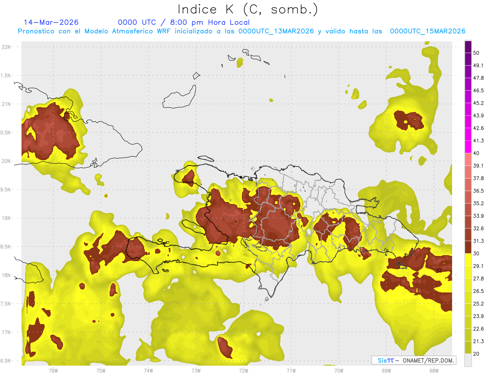Click the '72W' longitude label
487x376 pixels.
pyautogui.click(x=243, y=370)
